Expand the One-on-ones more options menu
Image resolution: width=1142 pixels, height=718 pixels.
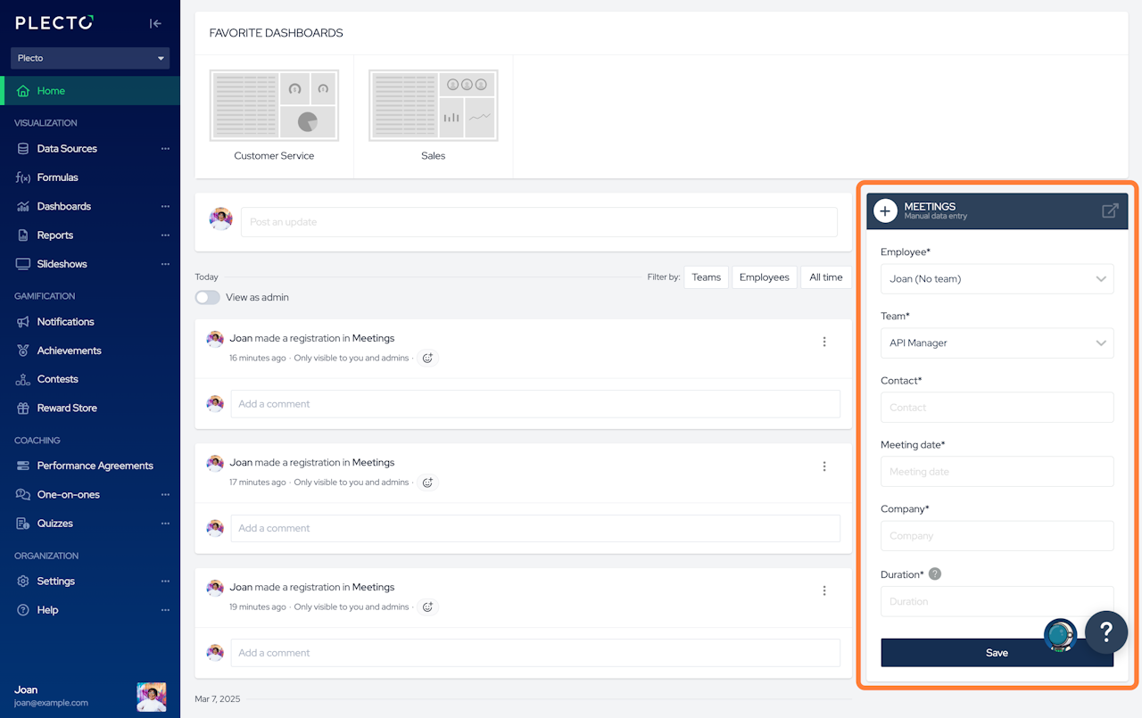tap(165, 495)
